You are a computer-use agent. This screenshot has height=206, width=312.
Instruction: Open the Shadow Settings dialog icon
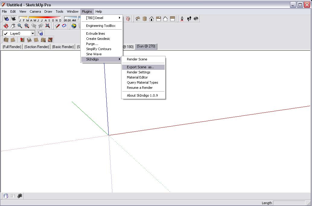6,19
